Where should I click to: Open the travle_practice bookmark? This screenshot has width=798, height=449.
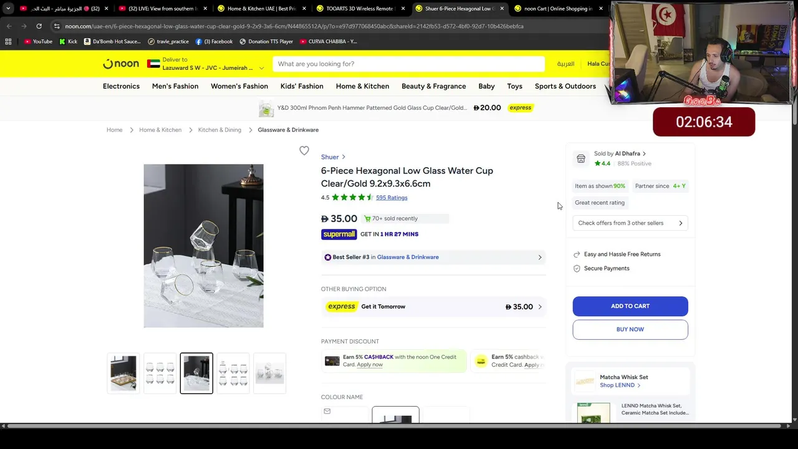click(x=168, y=41)
